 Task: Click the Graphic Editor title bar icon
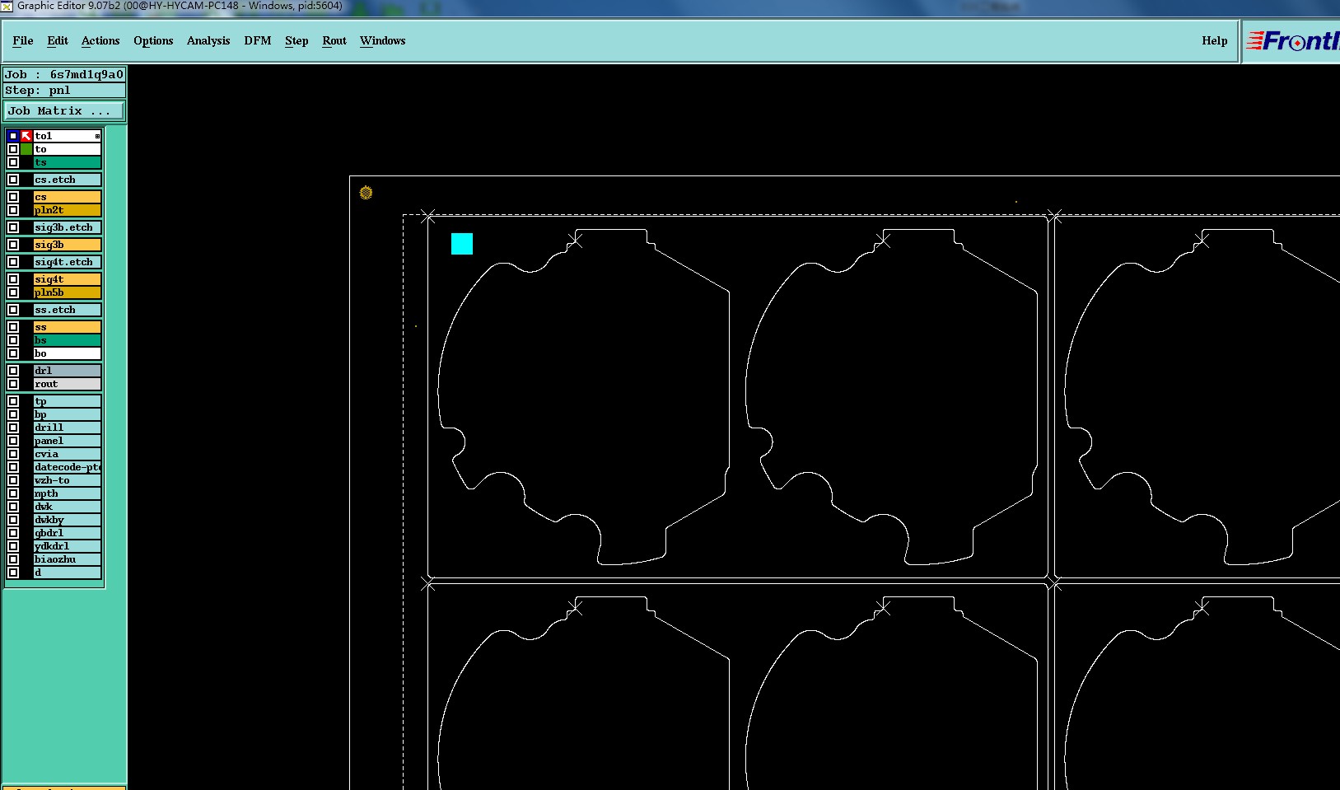[x=7, y=6]
